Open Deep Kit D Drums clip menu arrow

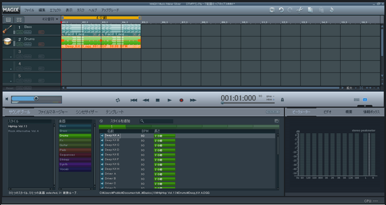tap(135, 46)
